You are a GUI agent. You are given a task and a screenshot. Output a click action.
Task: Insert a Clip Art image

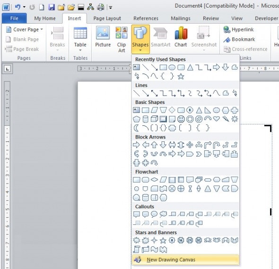(122, 39)
